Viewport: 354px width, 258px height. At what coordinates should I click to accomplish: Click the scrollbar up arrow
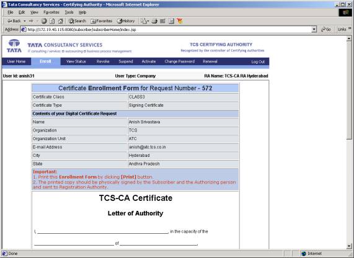[349, 38]
